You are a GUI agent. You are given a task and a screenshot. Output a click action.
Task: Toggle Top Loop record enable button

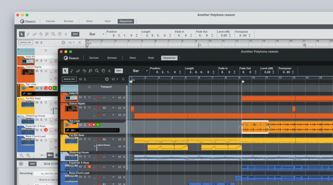(94, 125)
